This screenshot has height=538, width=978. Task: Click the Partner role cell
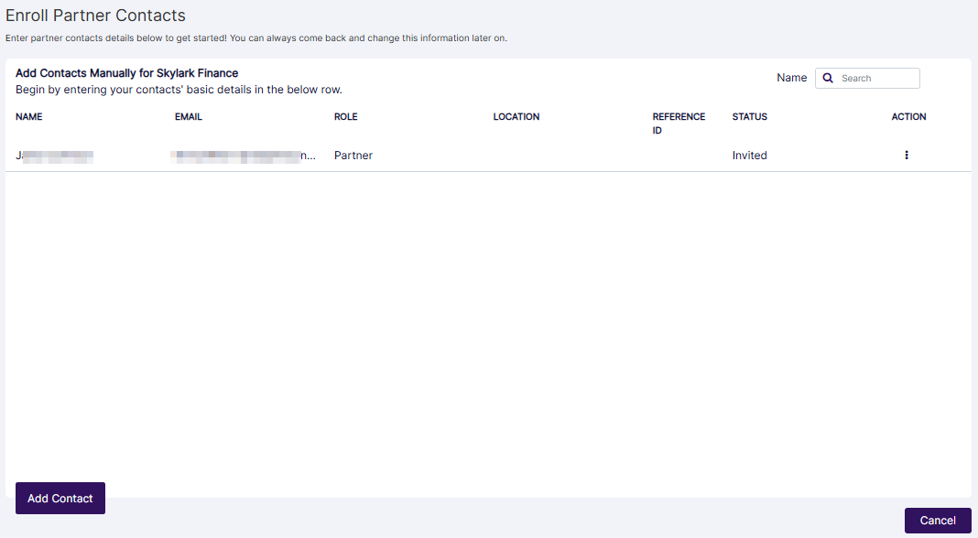coord(353,155)
